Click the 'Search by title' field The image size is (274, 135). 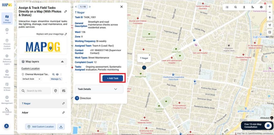pyautogui.click(x=35, y=91)
